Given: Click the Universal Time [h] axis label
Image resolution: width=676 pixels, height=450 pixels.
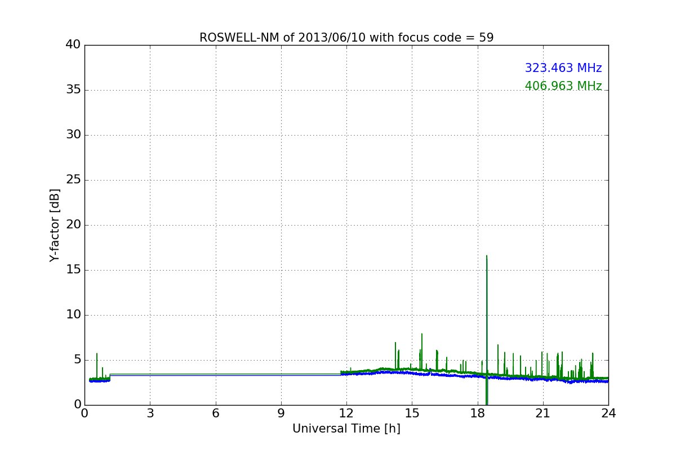Looking at the screenshot, I should click(346, 429).
